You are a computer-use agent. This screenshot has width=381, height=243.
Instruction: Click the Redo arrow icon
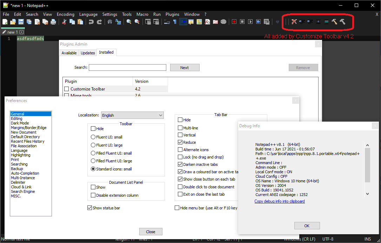pyautogui.click(x=99, y=22)
